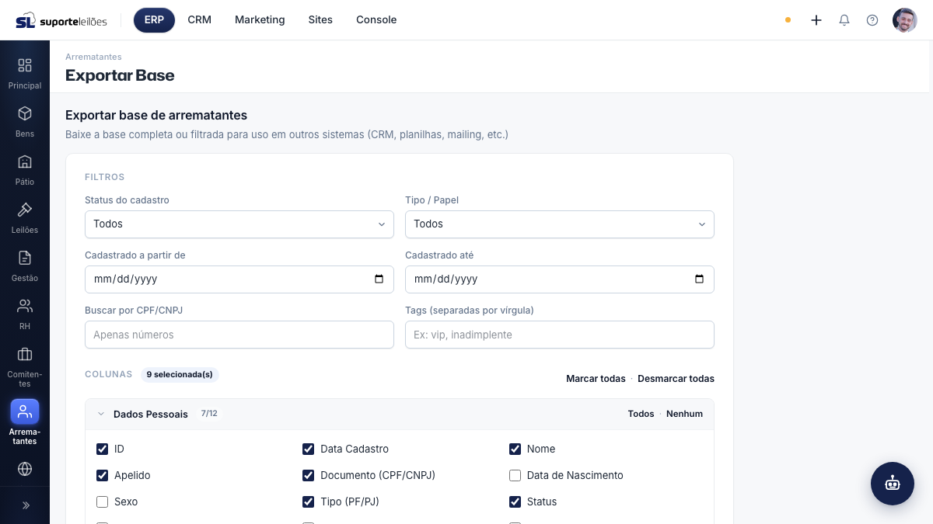Uncheck the ID column checkbox

click(x=102, y=449)
